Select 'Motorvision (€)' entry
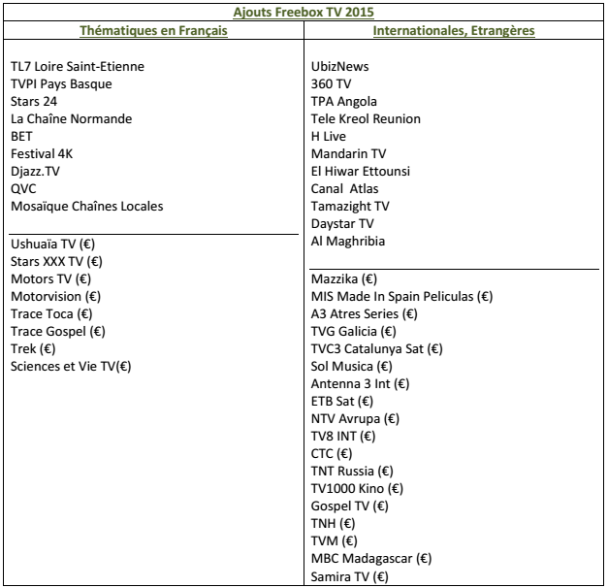The image size is (608, 588). coord(56,297)
